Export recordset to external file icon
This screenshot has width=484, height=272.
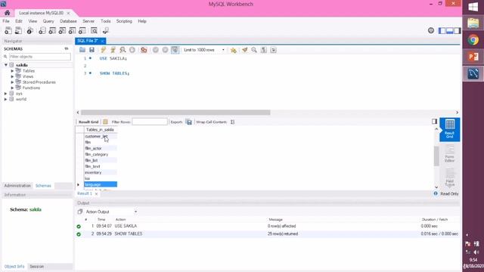pos(189,122)
